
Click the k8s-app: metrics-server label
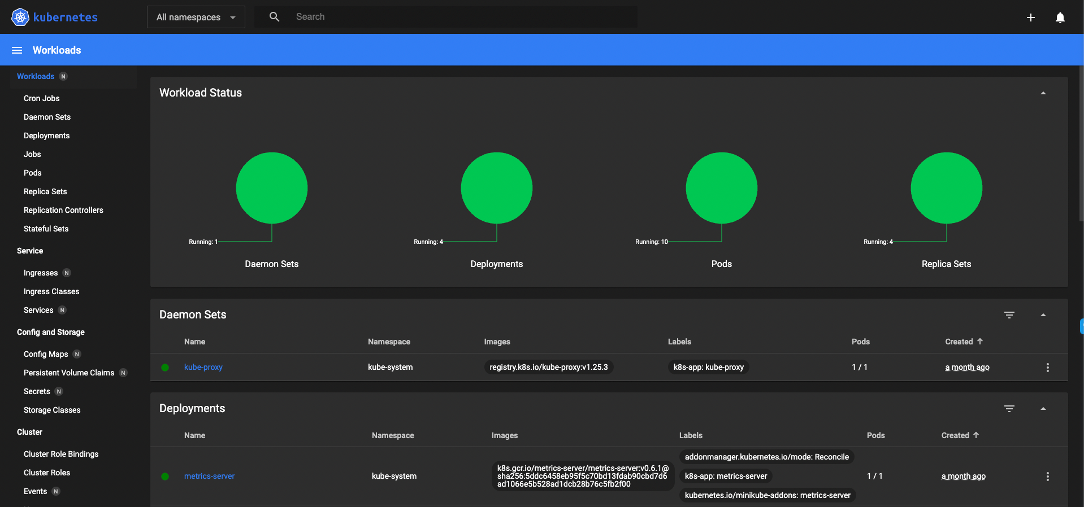(726, 476)
